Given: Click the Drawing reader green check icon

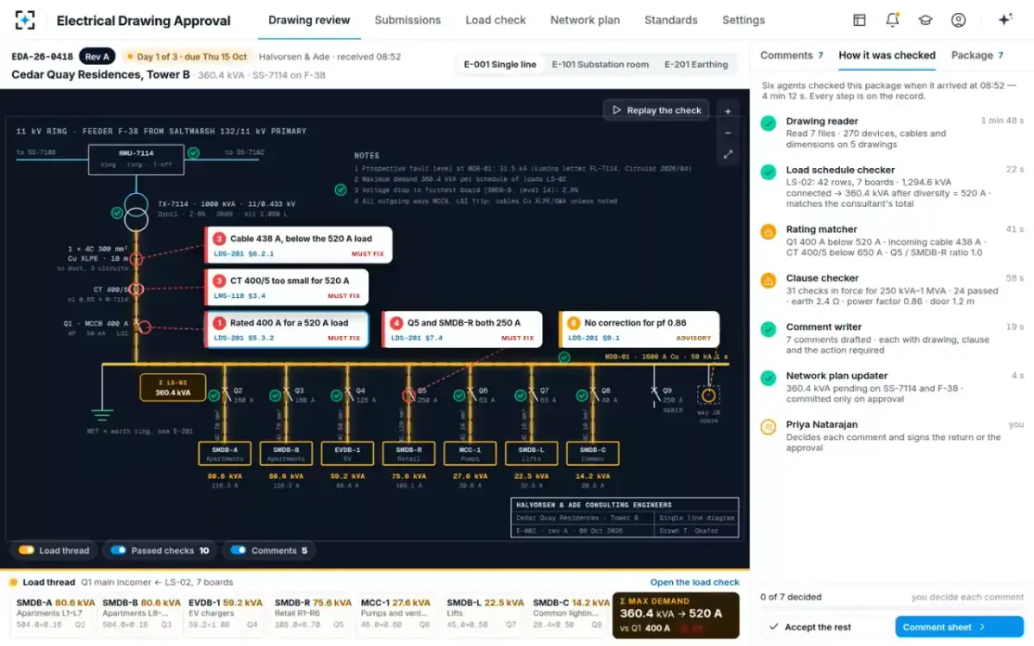Looking at the screenshot, I should click(x=768, y=123).
